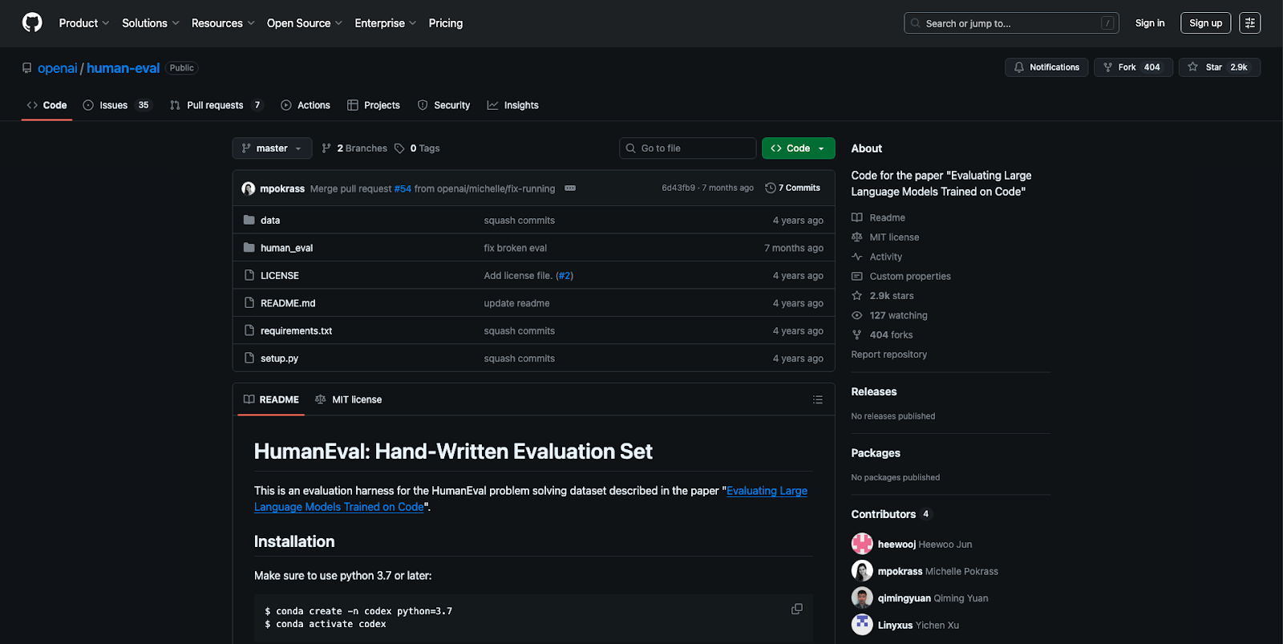Select the Code tab
The height and width of the screenshot is (644, 1283).
point(47,105)
